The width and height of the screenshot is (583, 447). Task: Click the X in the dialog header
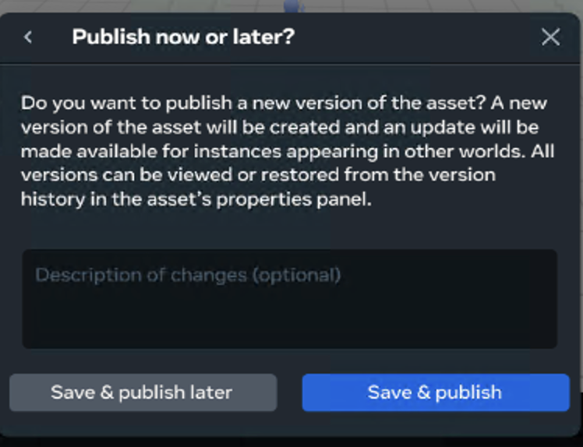(x=550, y=37)
